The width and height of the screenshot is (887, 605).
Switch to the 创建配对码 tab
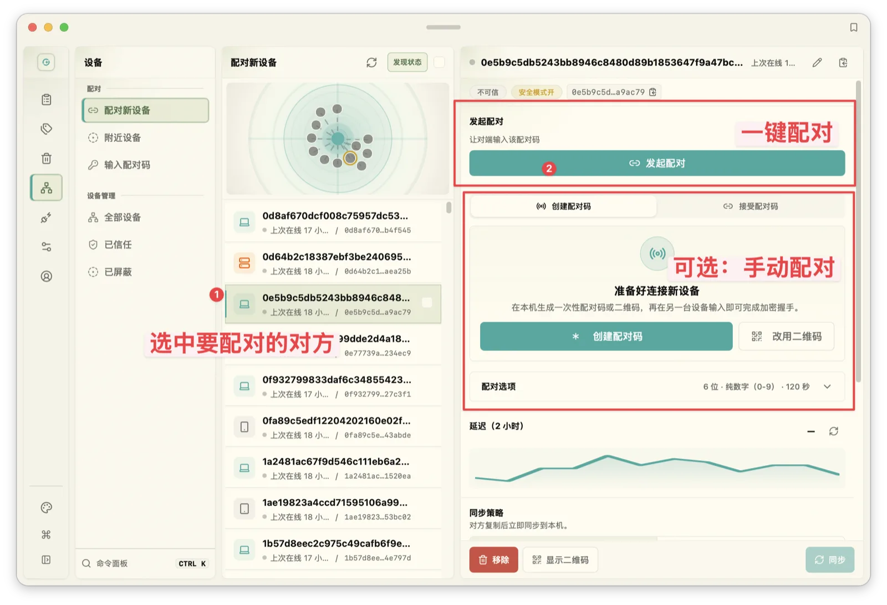[563, 206]
